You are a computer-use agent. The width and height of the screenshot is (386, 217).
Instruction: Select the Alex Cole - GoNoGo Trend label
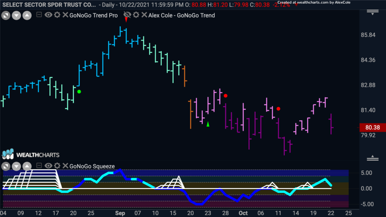182,15
